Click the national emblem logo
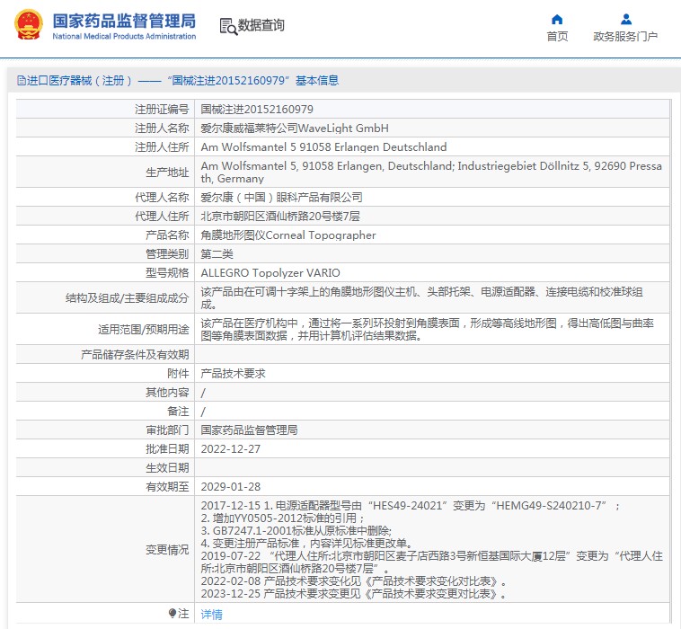 click(27, 25)
